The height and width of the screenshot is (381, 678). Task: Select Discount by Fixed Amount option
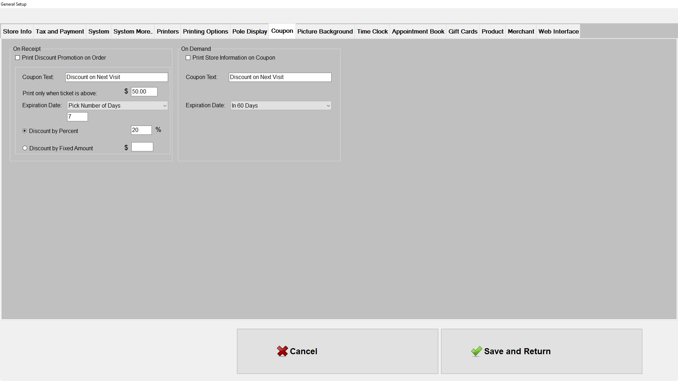point(25,148)
